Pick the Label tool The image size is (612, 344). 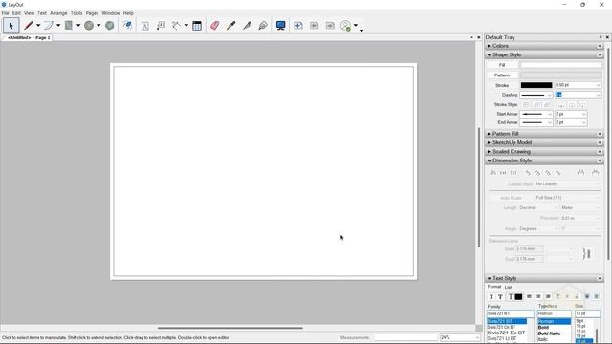pos(161,26)
